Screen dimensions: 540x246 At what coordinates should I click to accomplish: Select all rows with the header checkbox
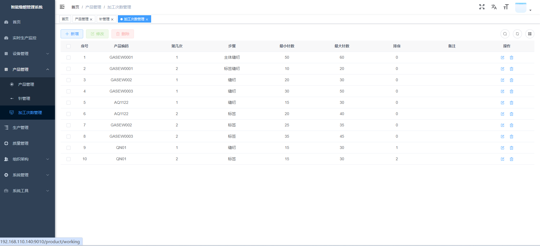pyautogui.click(x=69, y=46)
